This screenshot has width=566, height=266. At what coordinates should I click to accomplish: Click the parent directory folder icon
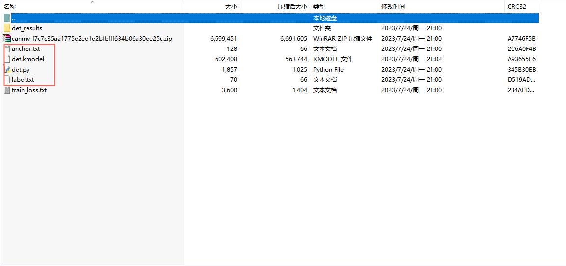coord(7,18)
